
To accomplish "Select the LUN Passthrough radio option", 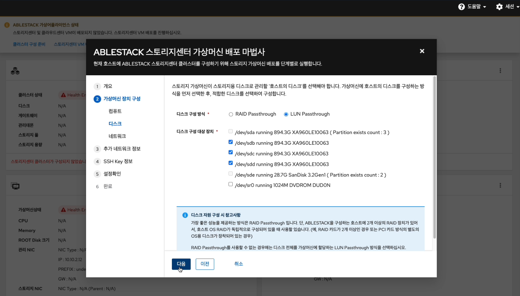I will (286, 114).
